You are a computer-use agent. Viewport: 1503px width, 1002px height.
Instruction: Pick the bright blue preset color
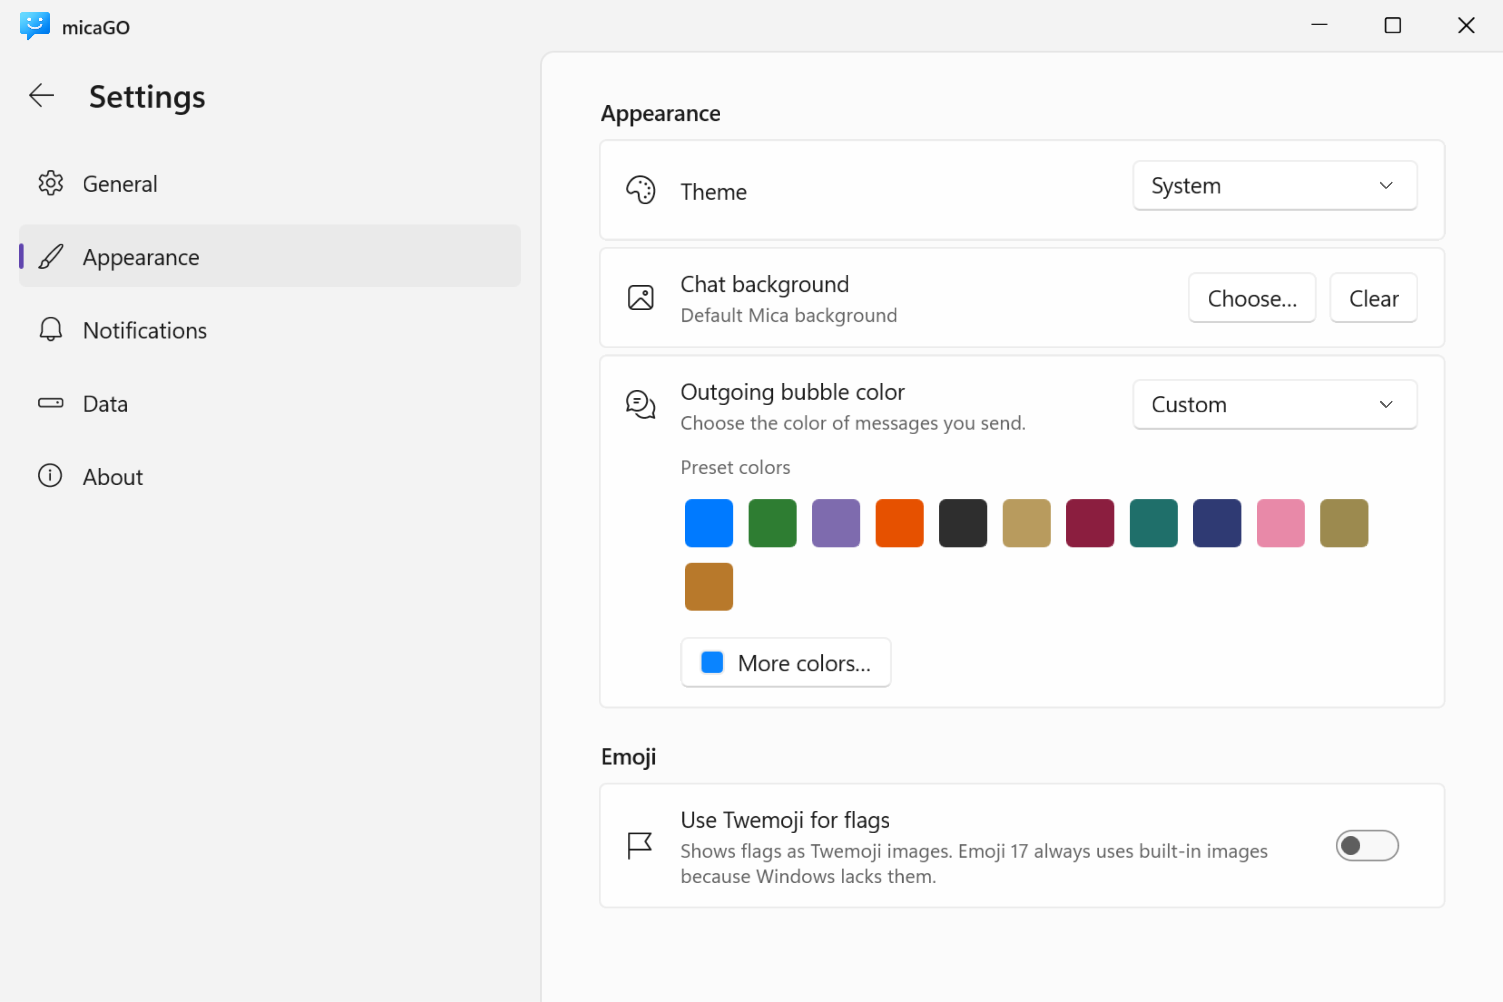coord(709,523)
